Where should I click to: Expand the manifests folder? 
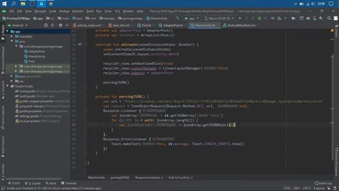[12, 37]
